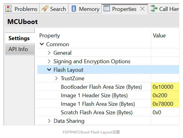Collapse the Flash Layout chevron
The image size is (183, 138).
tap(49, 70)
